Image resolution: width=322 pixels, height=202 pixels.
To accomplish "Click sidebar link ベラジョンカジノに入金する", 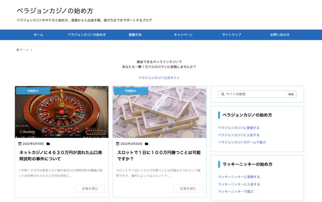I will pos(239,135).
